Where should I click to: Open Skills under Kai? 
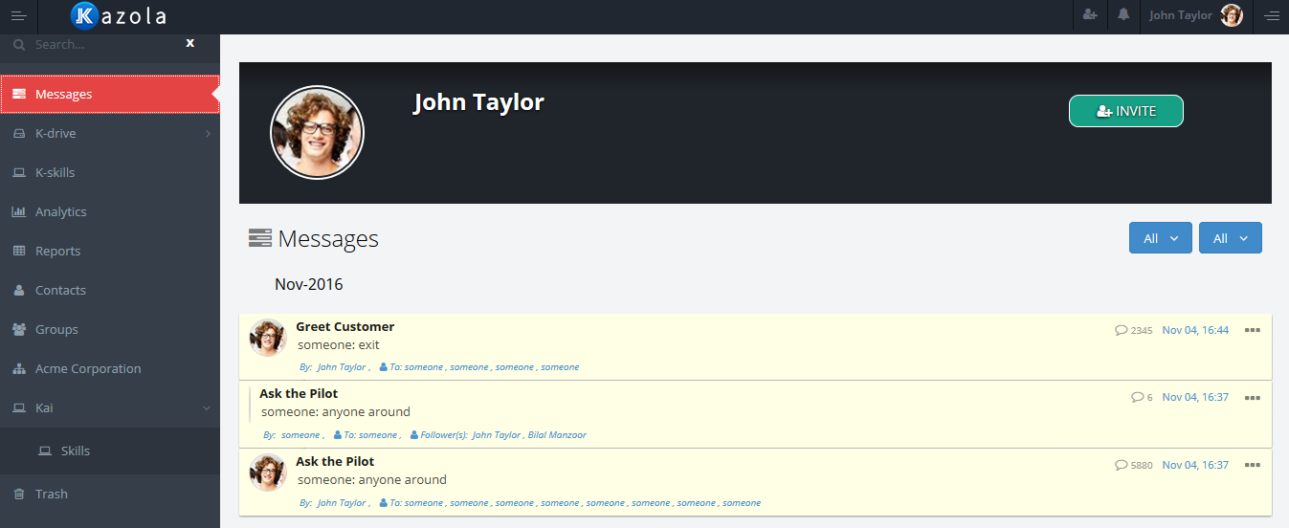[110, 451]
